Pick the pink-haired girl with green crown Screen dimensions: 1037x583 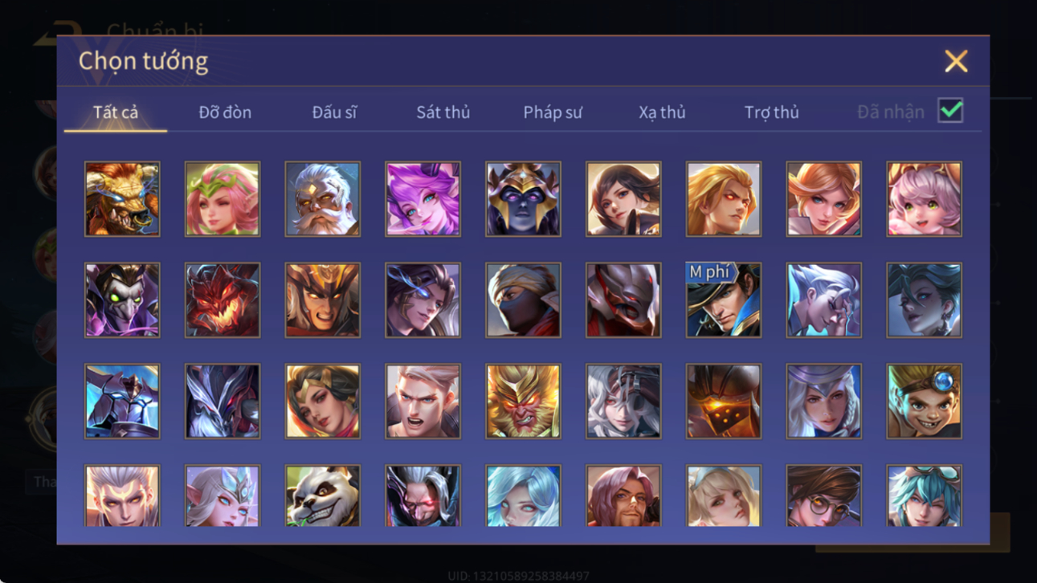[223, 199]
